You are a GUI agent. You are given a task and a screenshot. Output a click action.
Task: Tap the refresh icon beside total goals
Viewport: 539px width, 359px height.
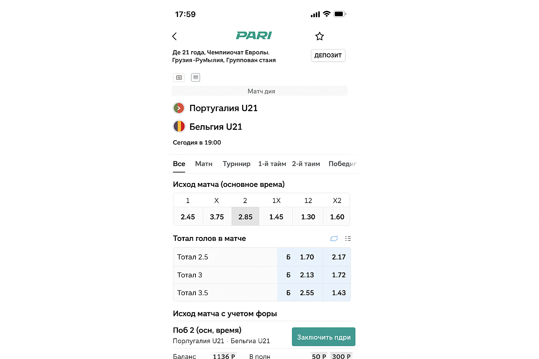click(334, 238)
